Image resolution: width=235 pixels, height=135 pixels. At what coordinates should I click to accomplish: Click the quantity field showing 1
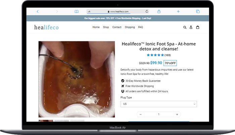point(159,115)
